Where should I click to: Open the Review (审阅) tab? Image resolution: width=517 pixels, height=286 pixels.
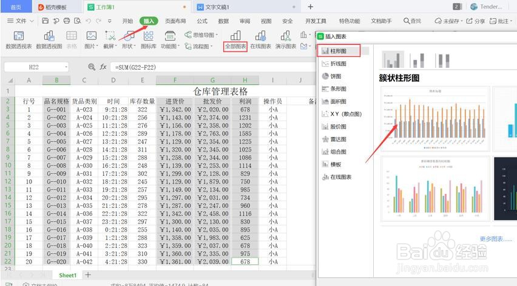coord(245,21)
